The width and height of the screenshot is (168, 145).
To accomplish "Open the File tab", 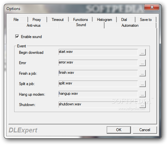I will click(18, 20).
